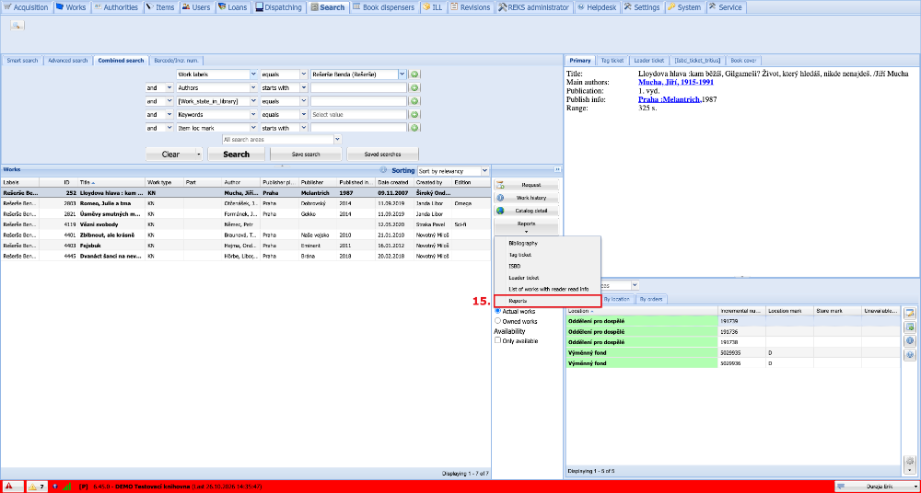Select the Romeo, Julie a tma row

pos(246,202)
